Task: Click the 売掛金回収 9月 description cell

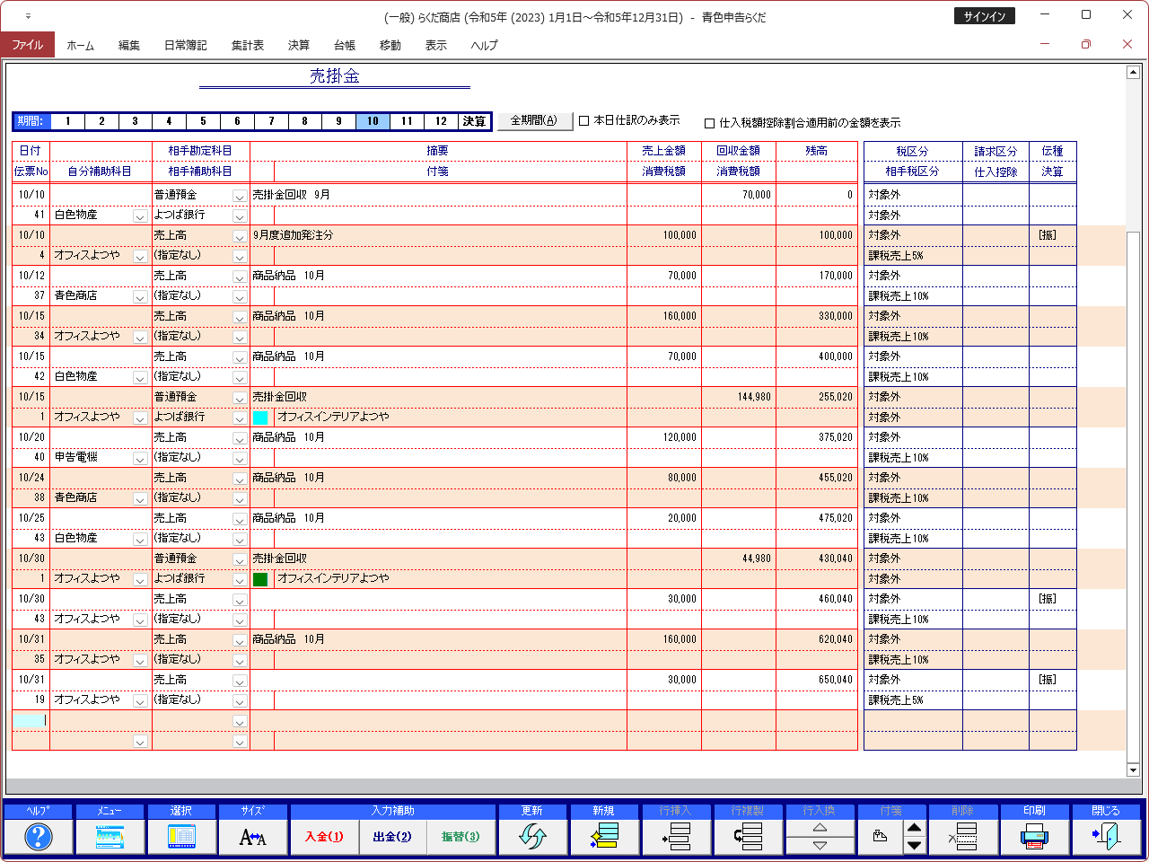Action: (438, 194)
